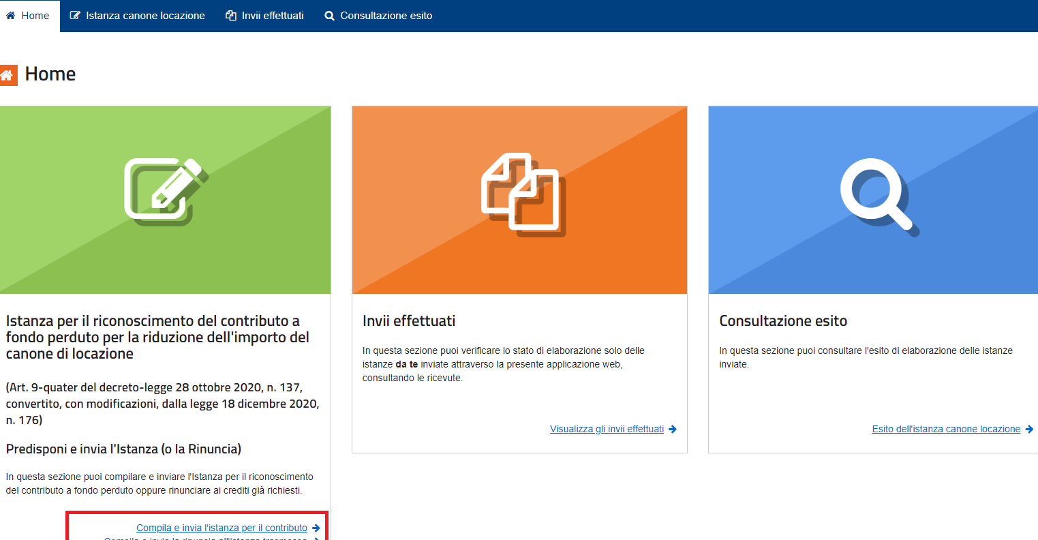Screen dimensions: 1038x540
Task: Open Visualizza gli invii effettuati link
Action: pos(607,429)
